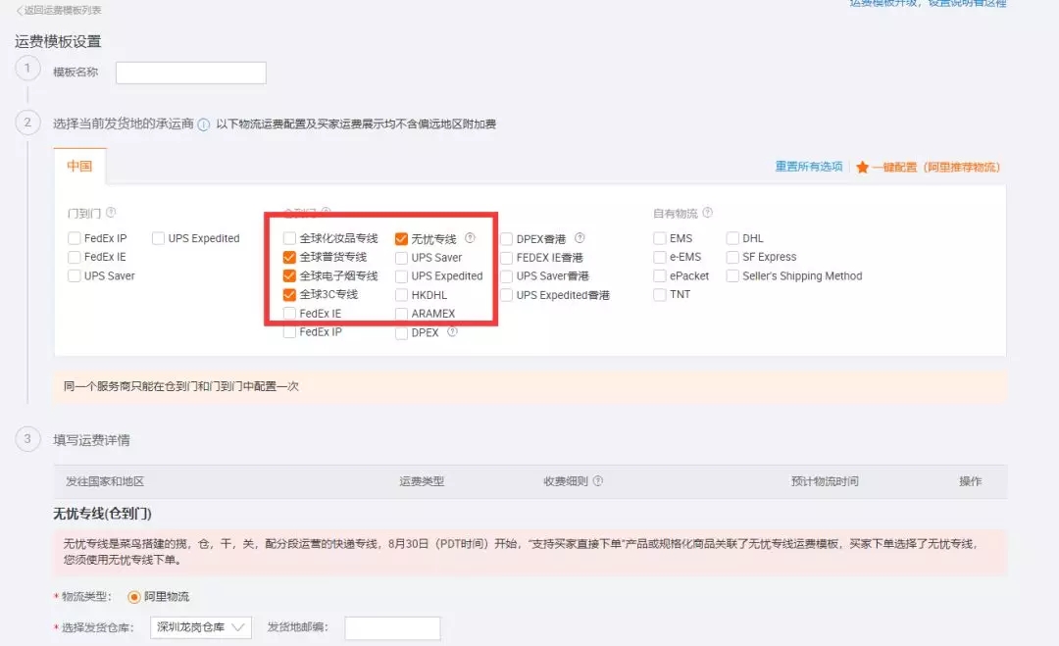This screenshot has height=646, width=1059.
Task: Click 重置所有选项 link
Action: [x=808, y=167]
